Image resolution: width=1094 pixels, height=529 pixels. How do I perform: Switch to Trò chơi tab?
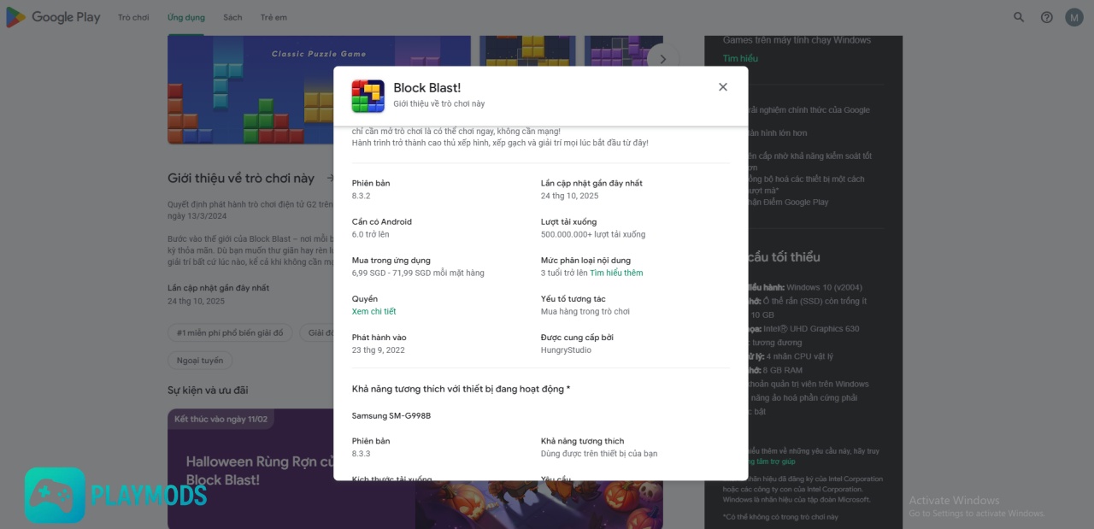pyautogui.click(x=133, y=17)
